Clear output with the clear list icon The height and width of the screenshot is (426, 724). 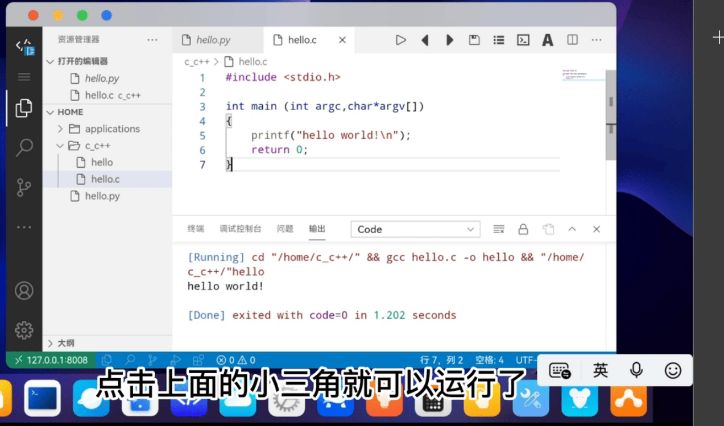pyautogui.click(x=499, y=229)
